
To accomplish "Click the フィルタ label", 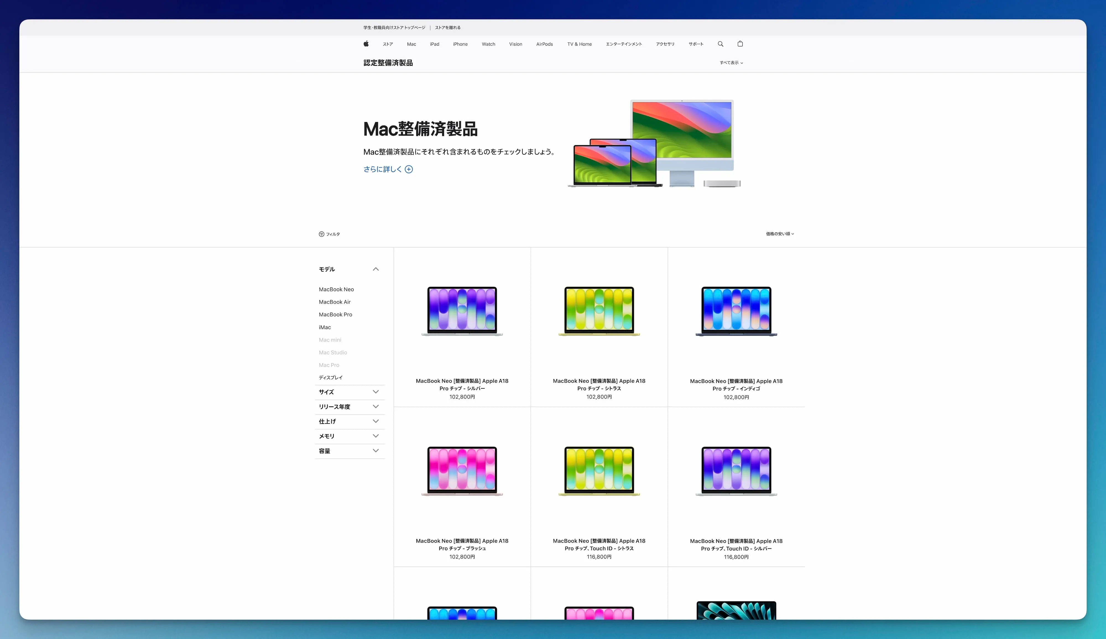I will (333, 234).
